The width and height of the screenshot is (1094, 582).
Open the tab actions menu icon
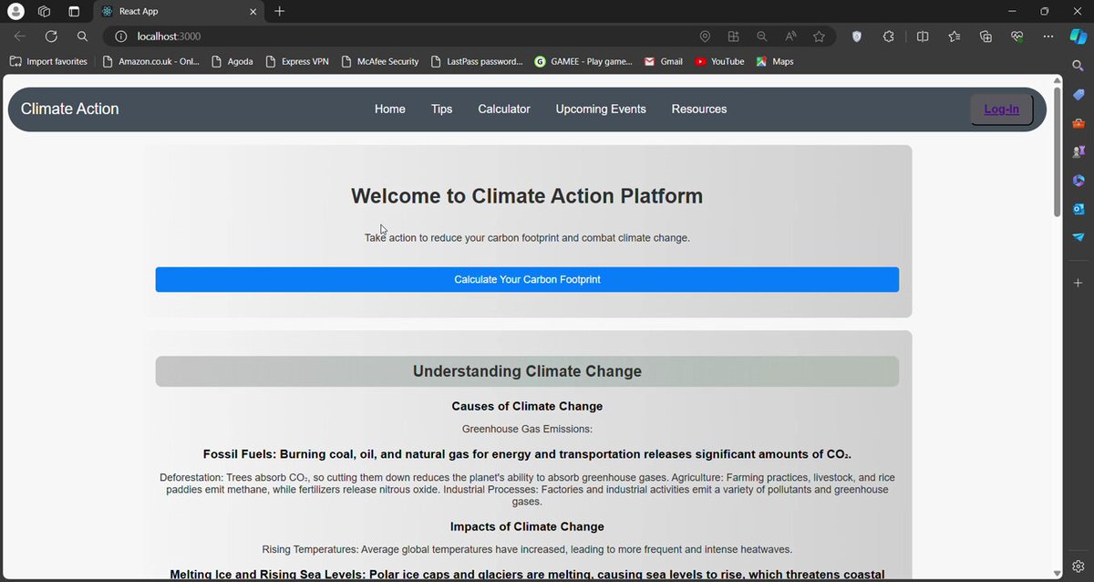point(74,11)
